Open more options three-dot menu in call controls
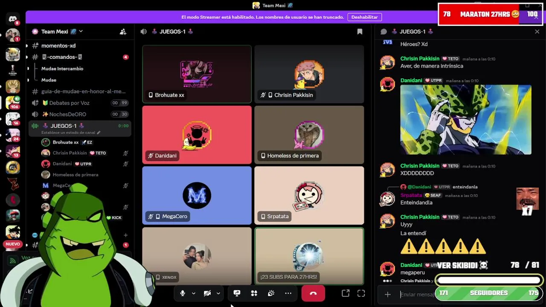This screenshot has height=307, width=546. pyautogui.click(x=288, y=293)
